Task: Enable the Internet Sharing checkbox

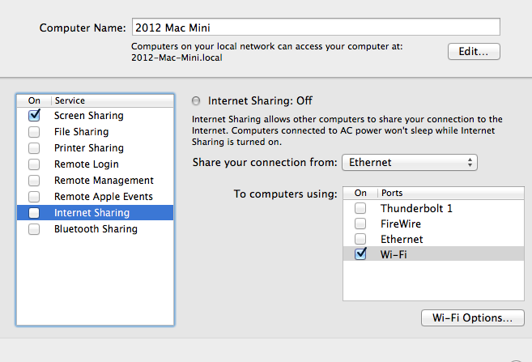Action: [x=34, y=213]
